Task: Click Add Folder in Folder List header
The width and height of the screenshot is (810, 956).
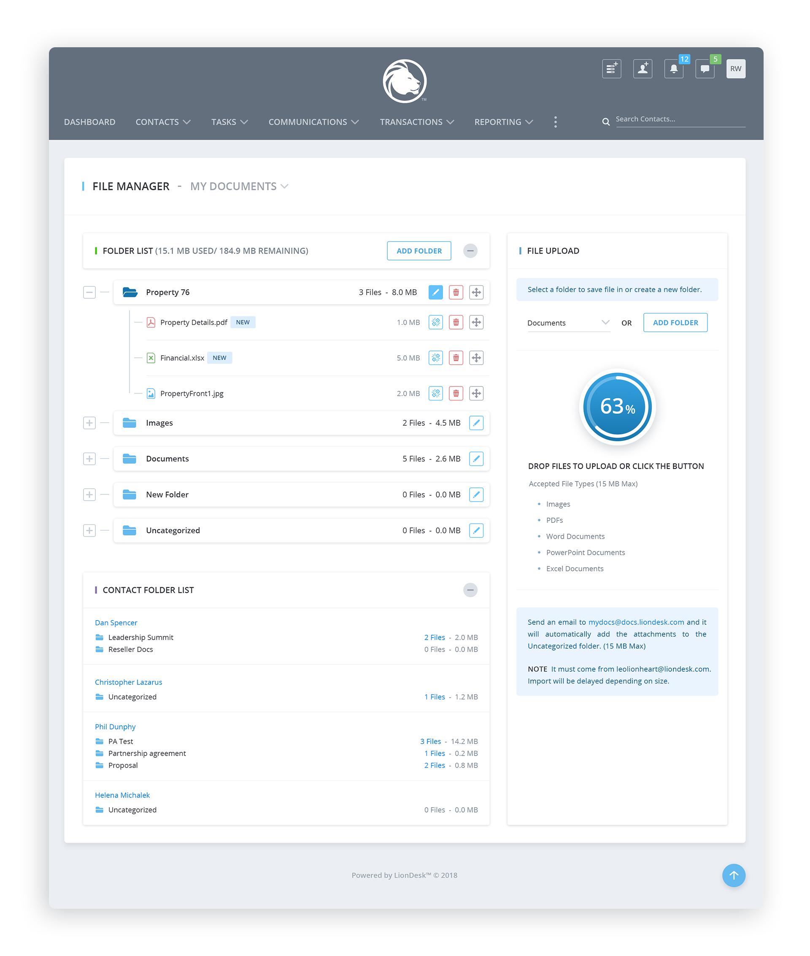Action: 419,251
